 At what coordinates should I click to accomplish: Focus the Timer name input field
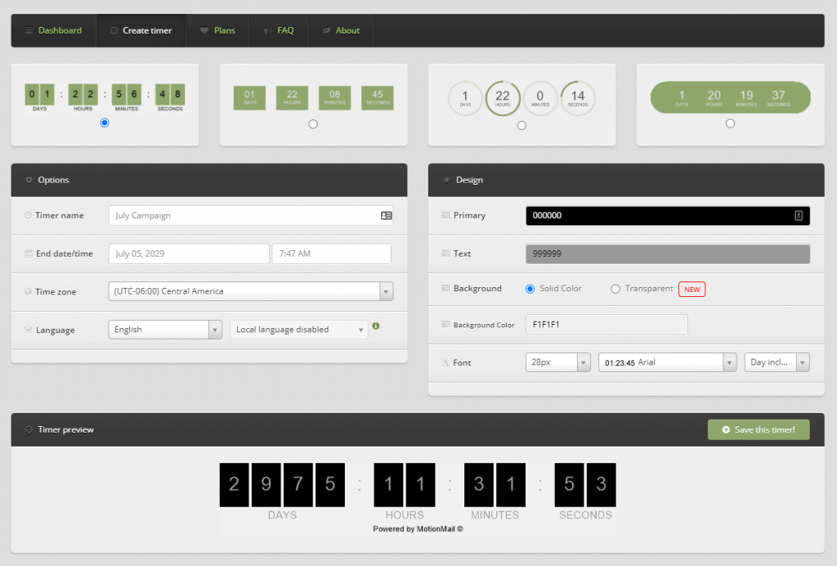pyautogui.click(x=251, y=215)
